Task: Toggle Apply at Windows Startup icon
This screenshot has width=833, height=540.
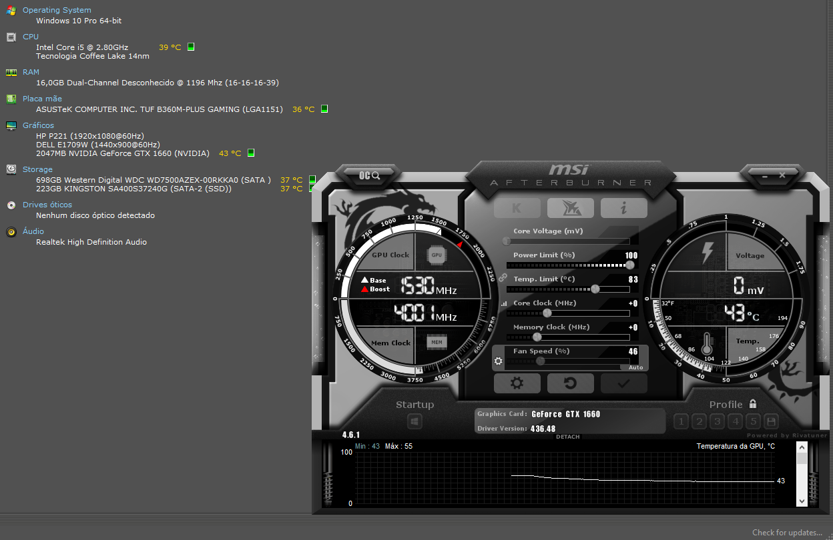Action: coord(414,421)
